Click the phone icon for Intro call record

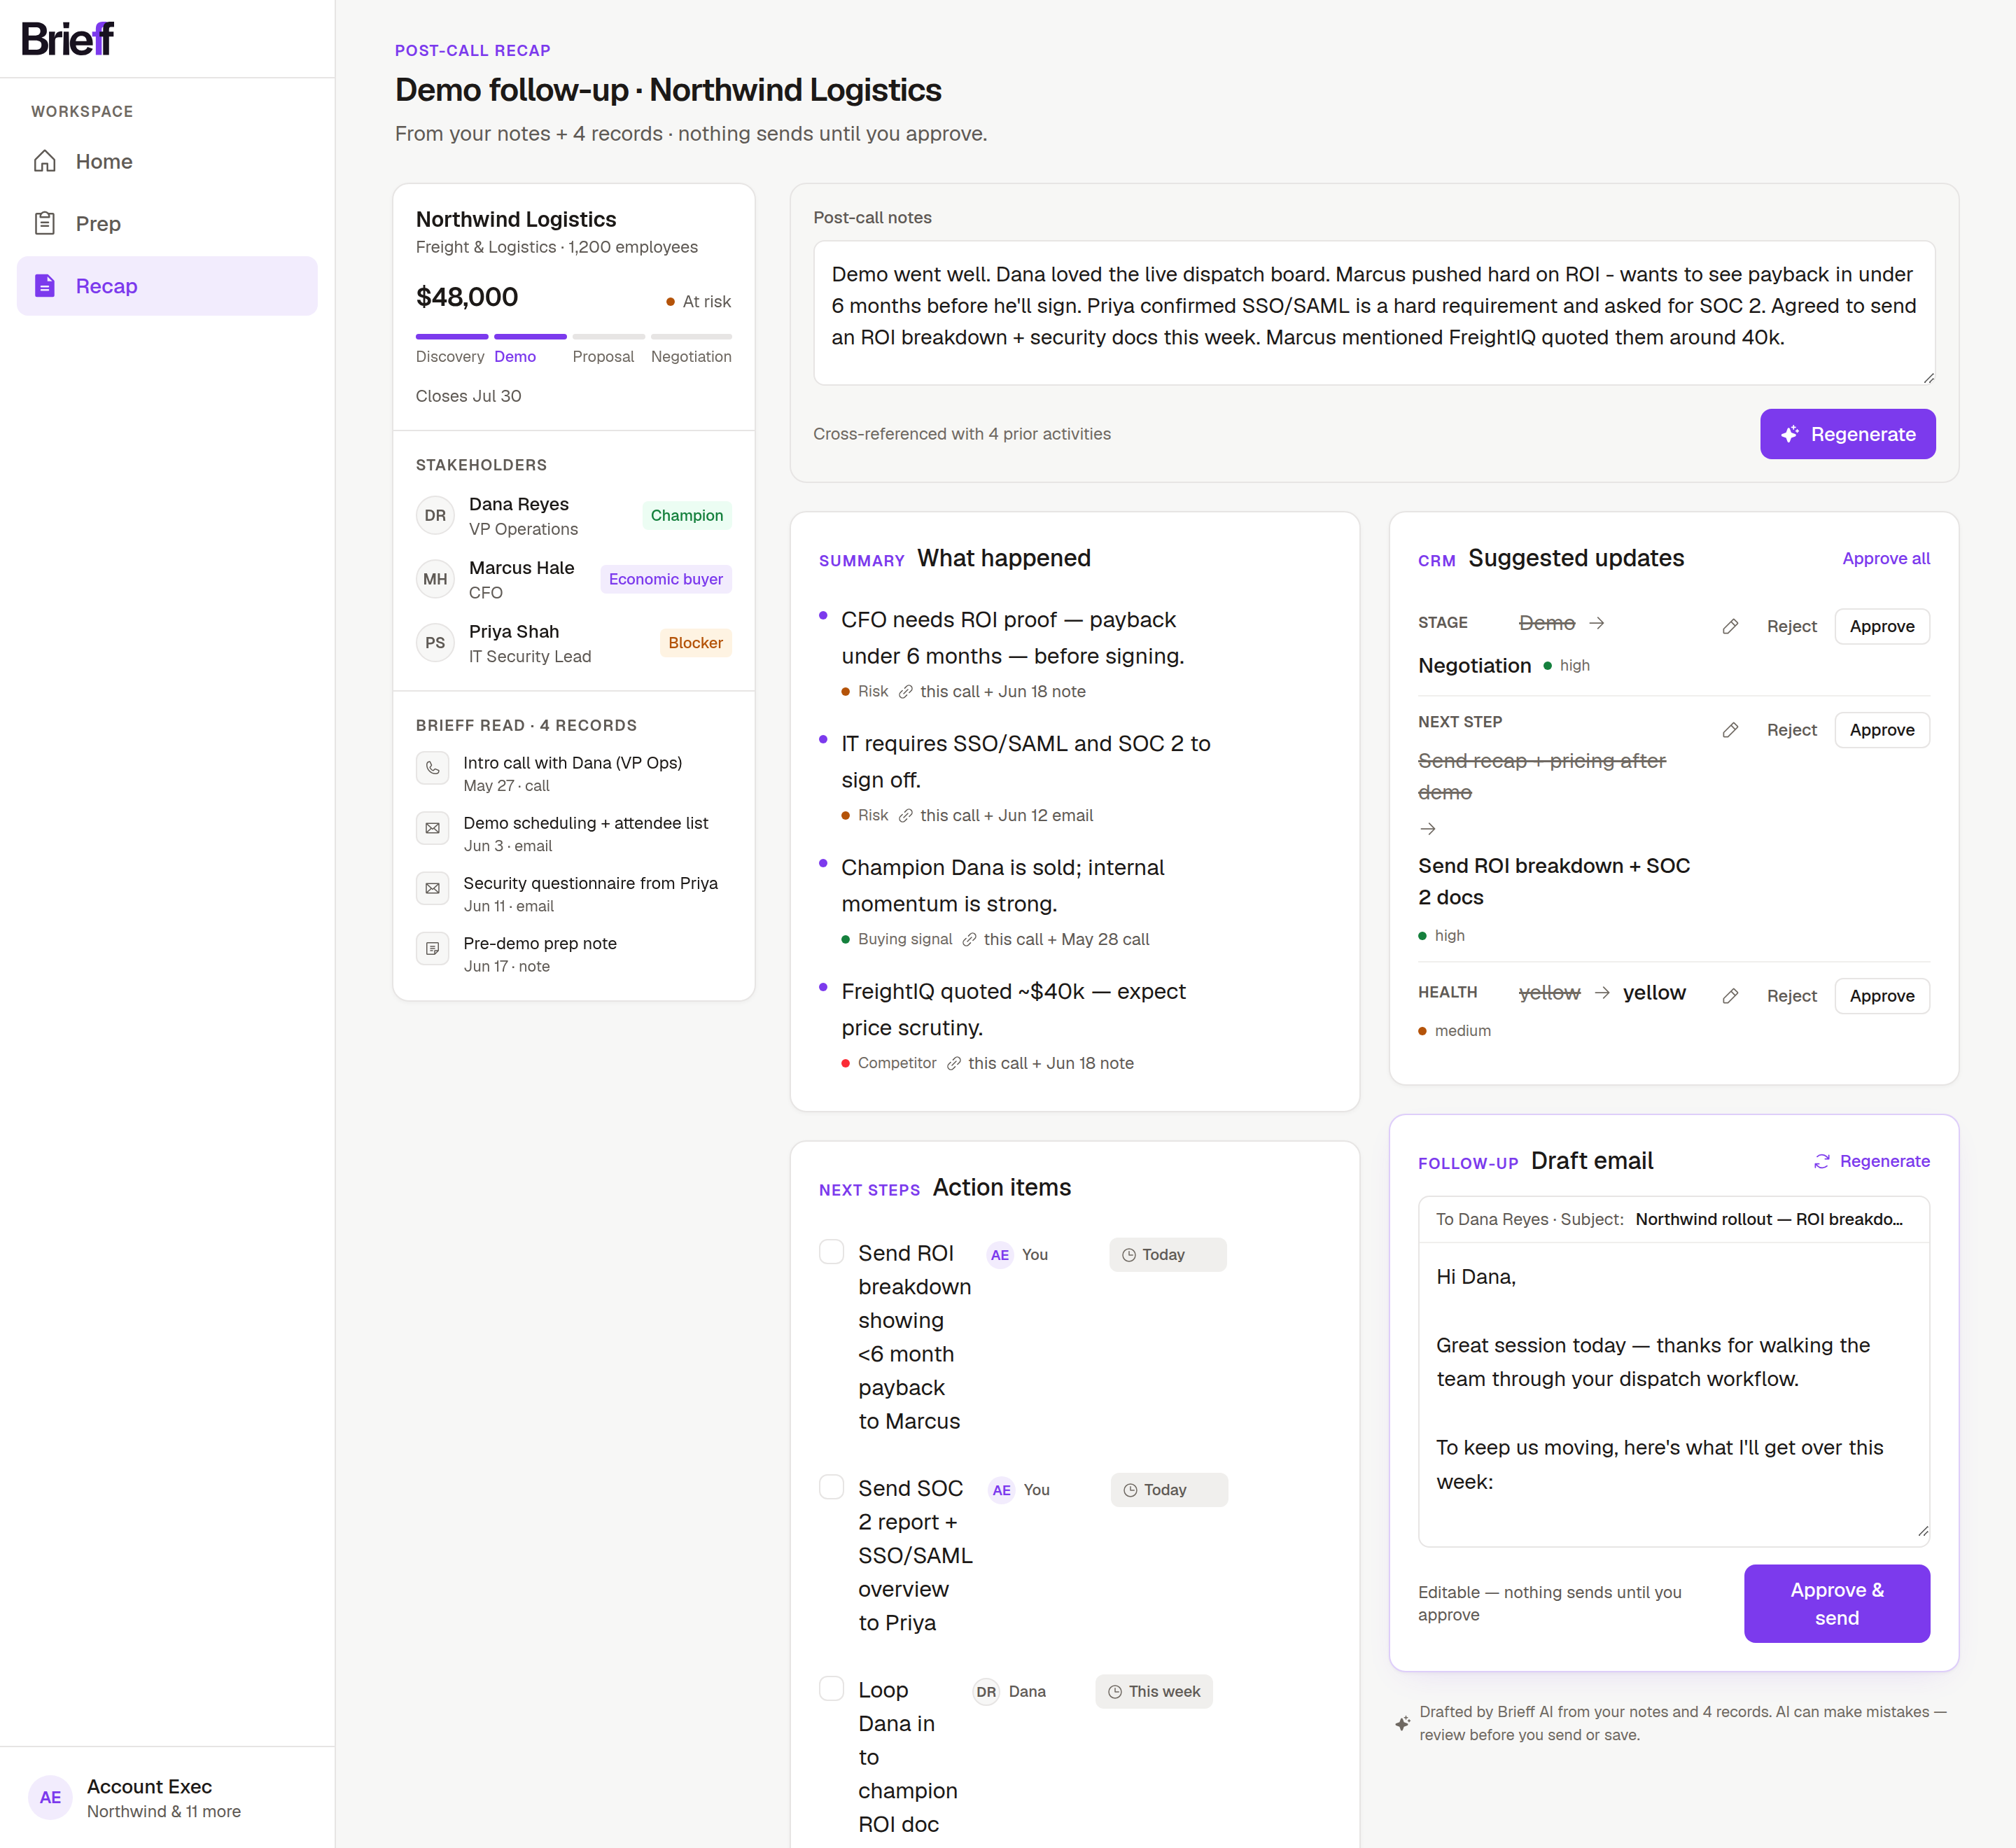tap(432, 768)
